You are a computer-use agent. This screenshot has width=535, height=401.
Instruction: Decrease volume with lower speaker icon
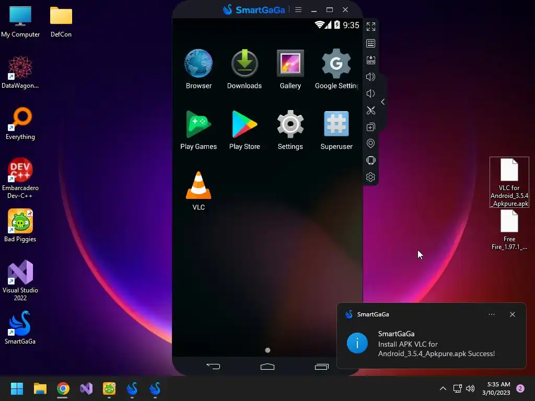(371, 93)
